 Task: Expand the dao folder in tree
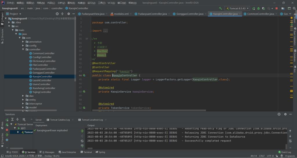pos(23,96)
